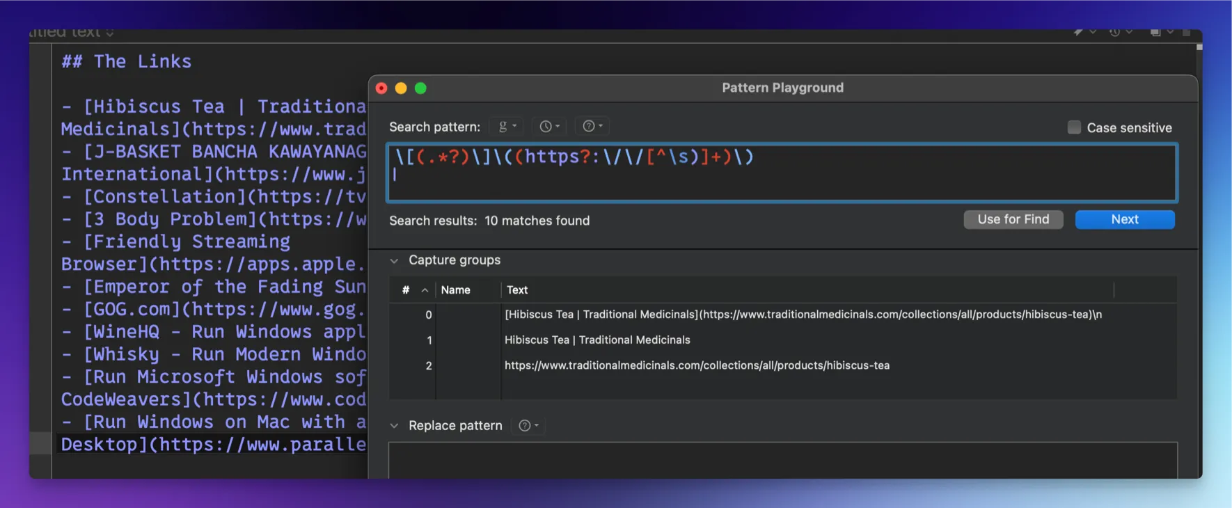The image size is (1232, 508).
Task: Select capture group 1 row Hibiscus Tea
Action: tap(597, 340)
